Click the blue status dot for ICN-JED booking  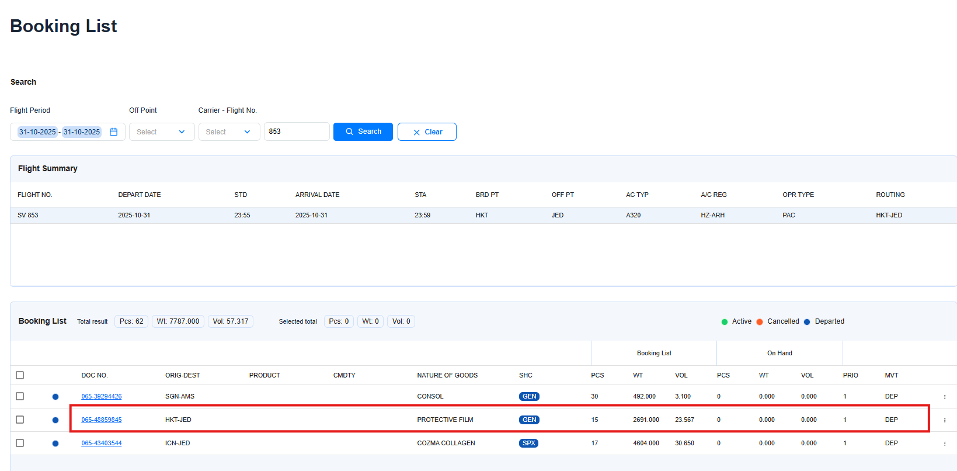(x=55, y=444)
